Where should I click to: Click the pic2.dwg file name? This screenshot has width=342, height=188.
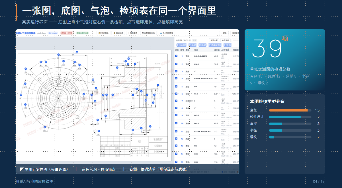[x=42, y=33]
